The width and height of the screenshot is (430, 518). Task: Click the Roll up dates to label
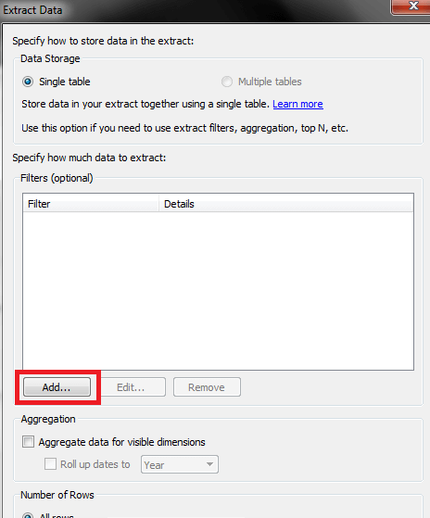pyautogui.click(x=95, y=464)
